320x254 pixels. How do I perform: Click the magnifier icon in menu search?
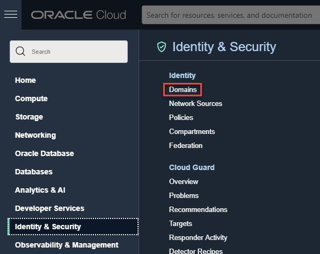[x=20, y=51]
